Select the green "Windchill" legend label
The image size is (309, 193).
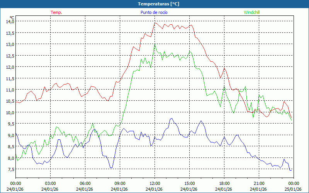coord(252,12)
